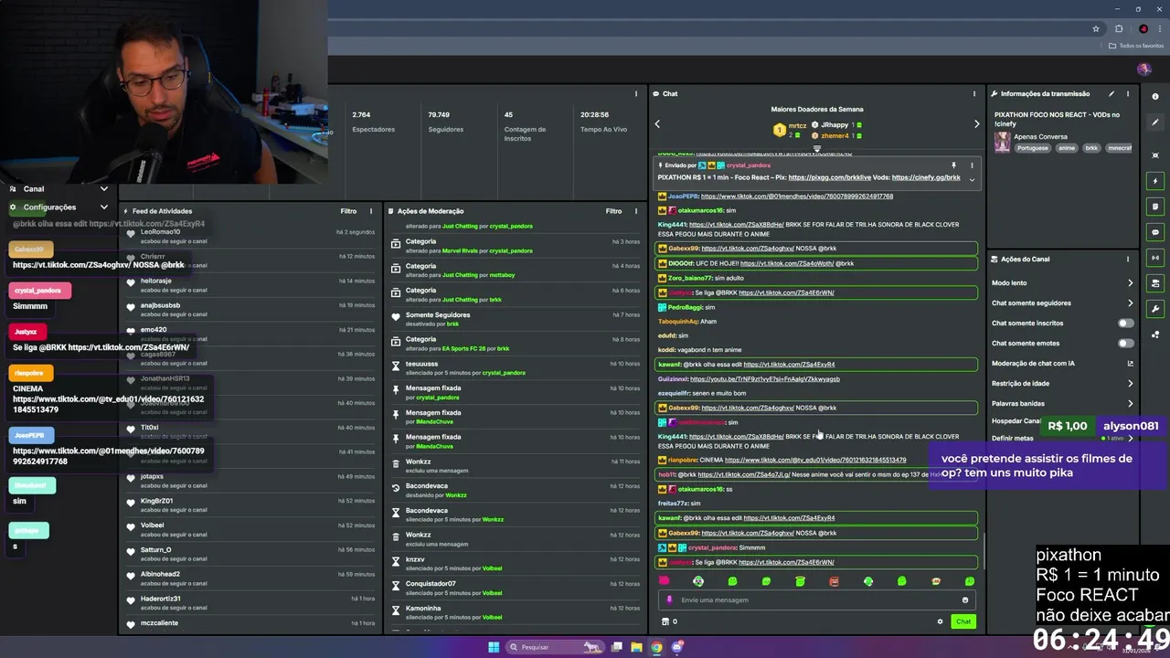Click LeoRomao10 in activity feed
Screen dimensions: 1170x658
[160, 232]
